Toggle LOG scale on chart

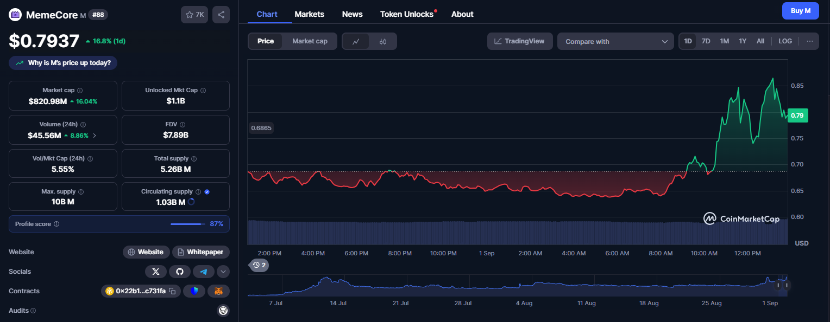pyautogui.click(x=785, y=41)
